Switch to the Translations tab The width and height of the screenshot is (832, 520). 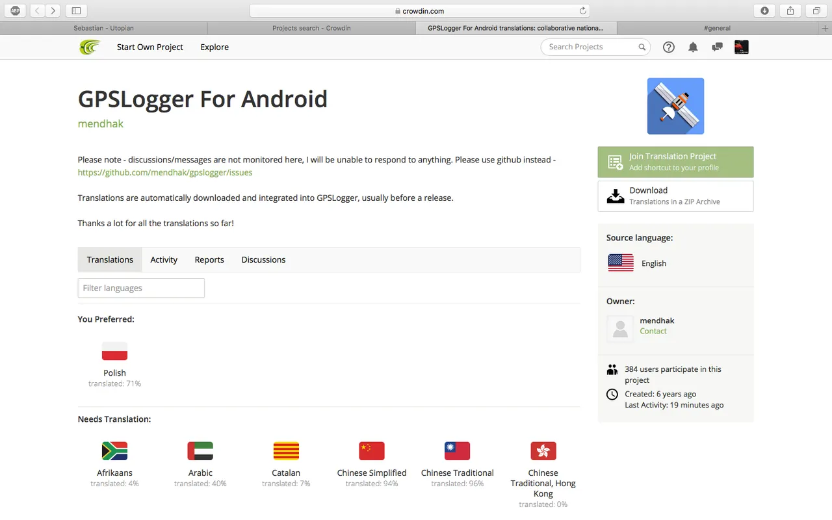tap(110, 259)
